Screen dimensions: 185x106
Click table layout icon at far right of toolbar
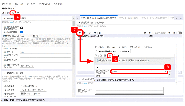tap(180, 33)
